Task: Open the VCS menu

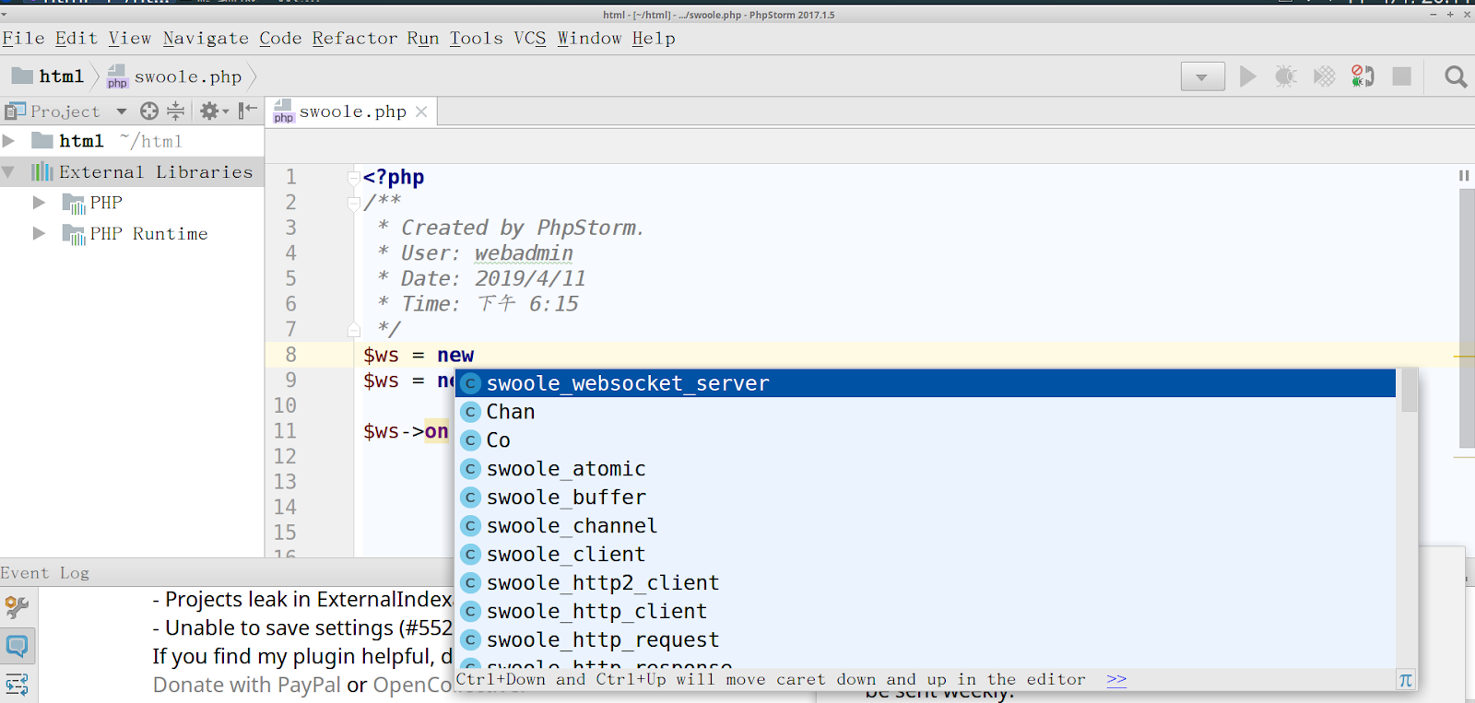Action: 530,39
